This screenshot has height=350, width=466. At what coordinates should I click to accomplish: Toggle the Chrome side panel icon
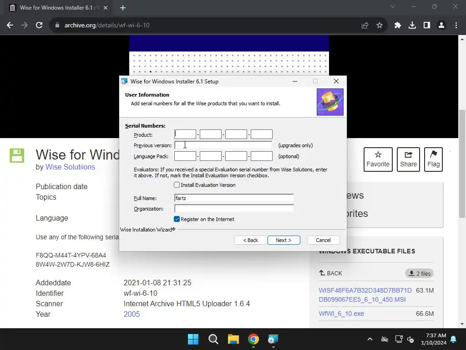pyautogui.click(x=427, y=26)
